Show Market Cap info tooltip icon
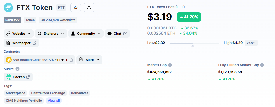 pos(170,65)
